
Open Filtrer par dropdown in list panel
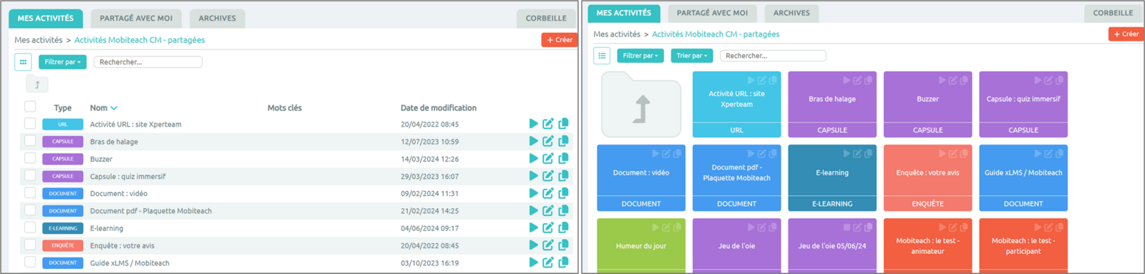63,62
